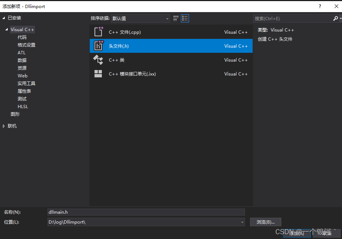Choose the C++ 模块接口单元(.ixx) text
This screenshot has height=239, width=342.
[132, 74]
